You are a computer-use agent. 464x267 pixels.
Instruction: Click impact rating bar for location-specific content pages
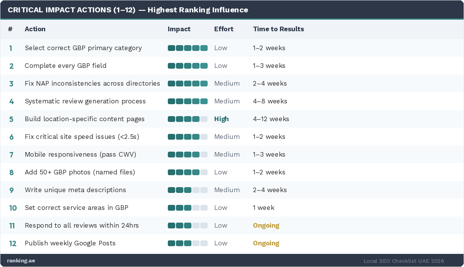(x=188, y=119)
